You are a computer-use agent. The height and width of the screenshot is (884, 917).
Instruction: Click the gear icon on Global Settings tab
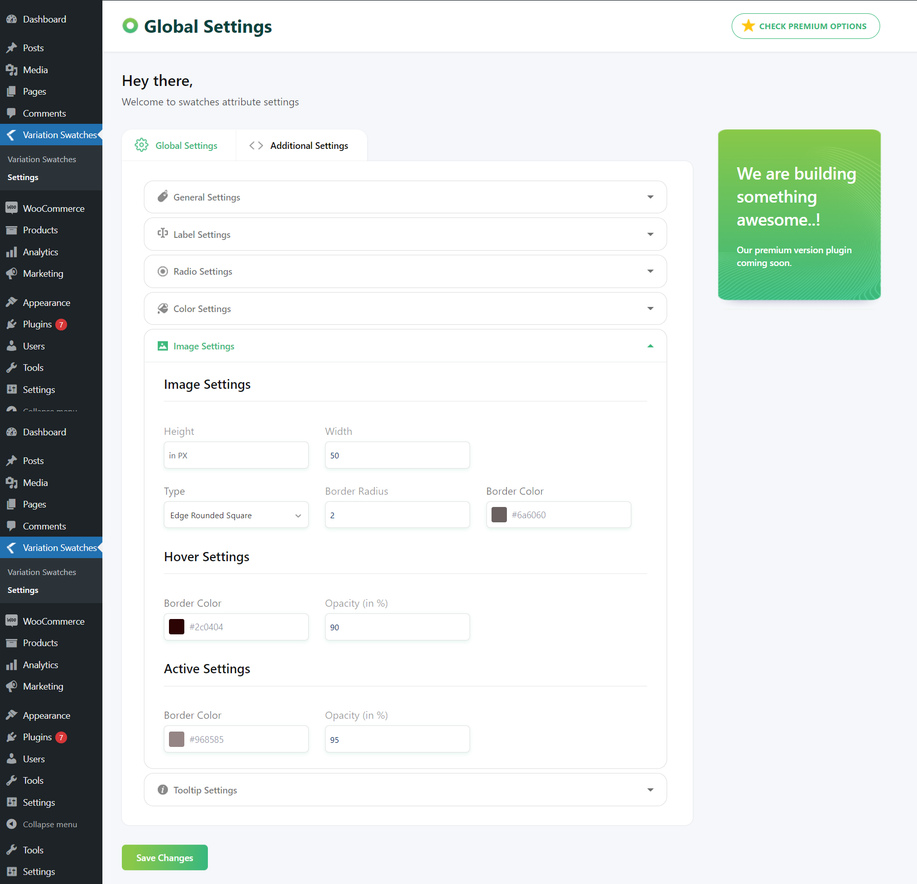tap(141, 145)
